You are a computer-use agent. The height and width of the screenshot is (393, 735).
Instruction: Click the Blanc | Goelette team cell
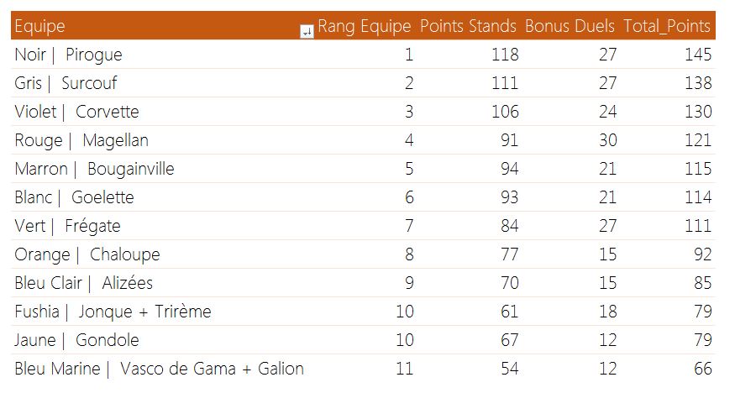(75, 197)
